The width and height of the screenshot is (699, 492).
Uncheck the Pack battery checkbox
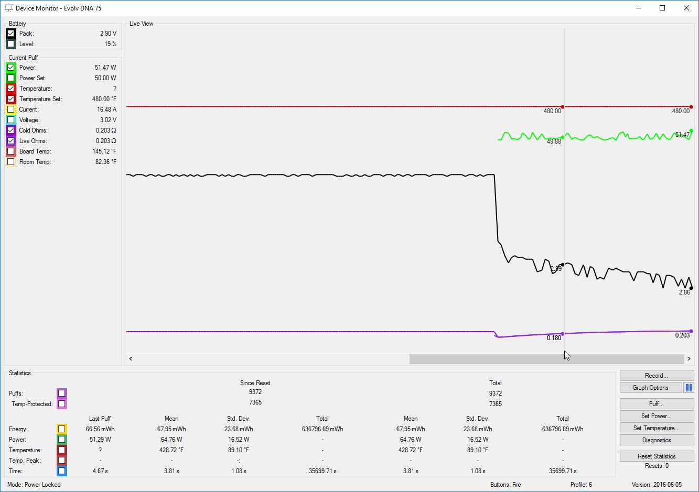10,34
